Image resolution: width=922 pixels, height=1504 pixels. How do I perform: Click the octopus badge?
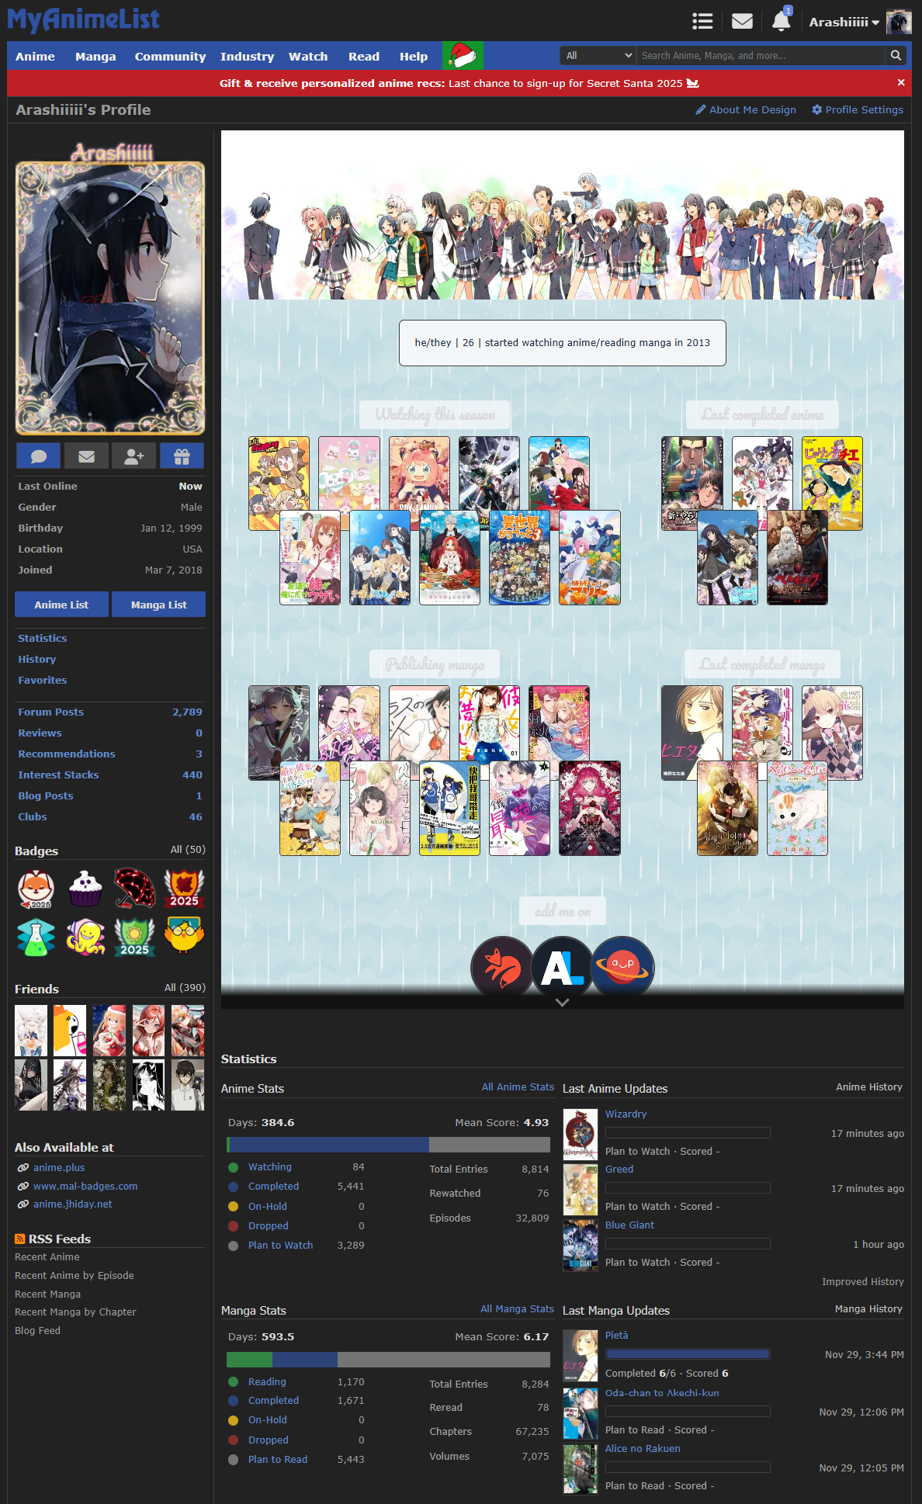click(x=85, y=937)
